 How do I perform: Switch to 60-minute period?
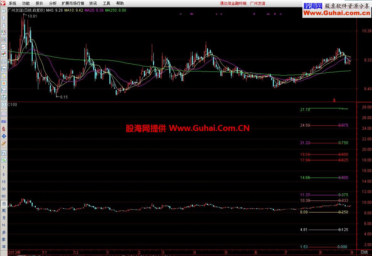(x=3, y=196)
